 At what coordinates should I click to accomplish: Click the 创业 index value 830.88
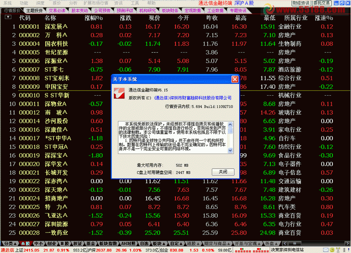pos(176,250)
